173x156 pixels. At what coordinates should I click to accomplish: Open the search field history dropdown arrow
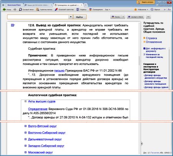tap(71, 17)
